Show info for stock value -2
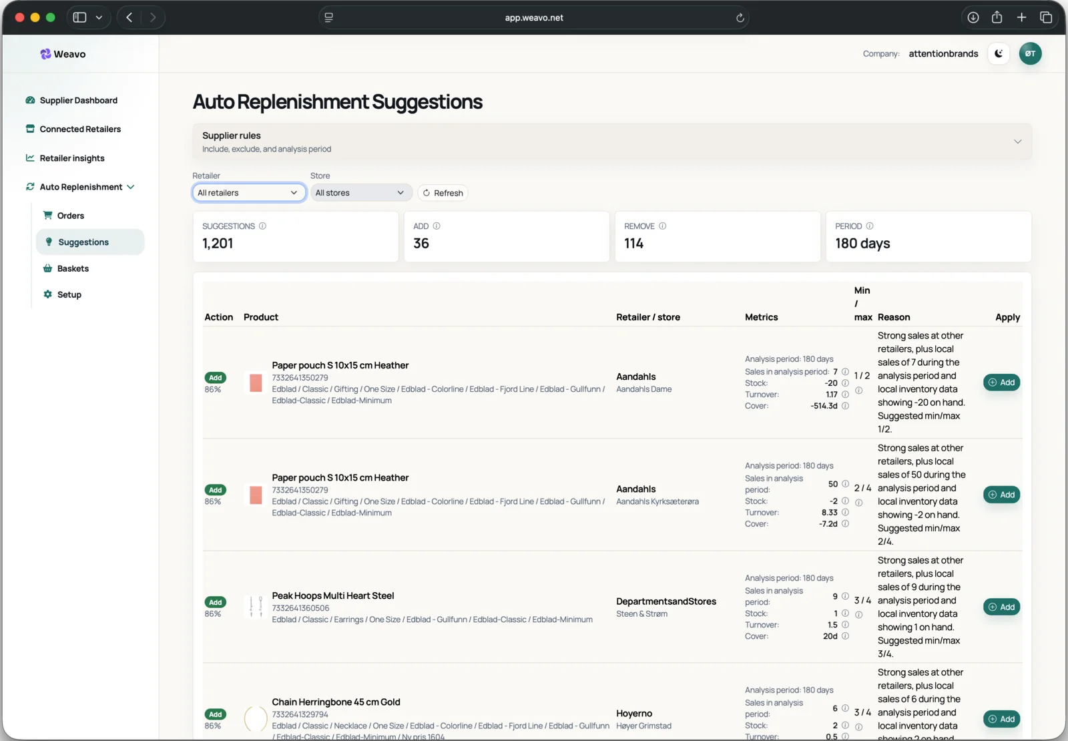 pyautogui.click(x=845, y=501)
